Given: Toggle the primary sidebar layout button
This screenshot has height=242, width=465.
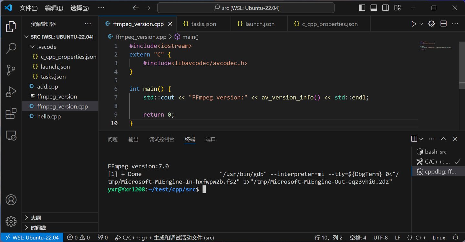Looking at the screenshot, I should pyautogui.click(x=362, y=8).
